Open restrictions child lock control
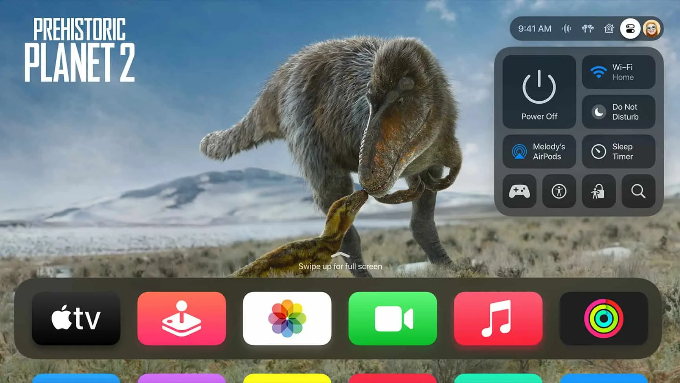Screen dimensions: 680x383 coord(599,191)
